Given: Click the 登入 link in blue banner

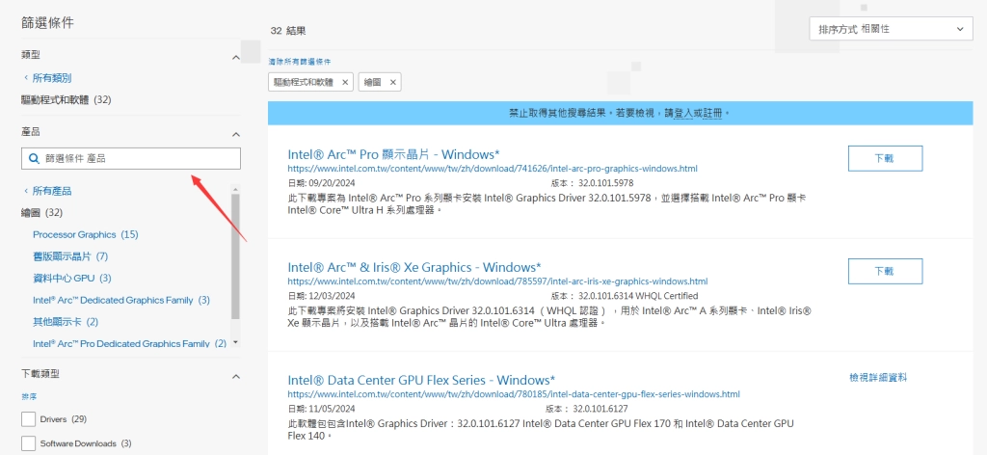Looking at the screenshot, I should [x=683, y=114].
